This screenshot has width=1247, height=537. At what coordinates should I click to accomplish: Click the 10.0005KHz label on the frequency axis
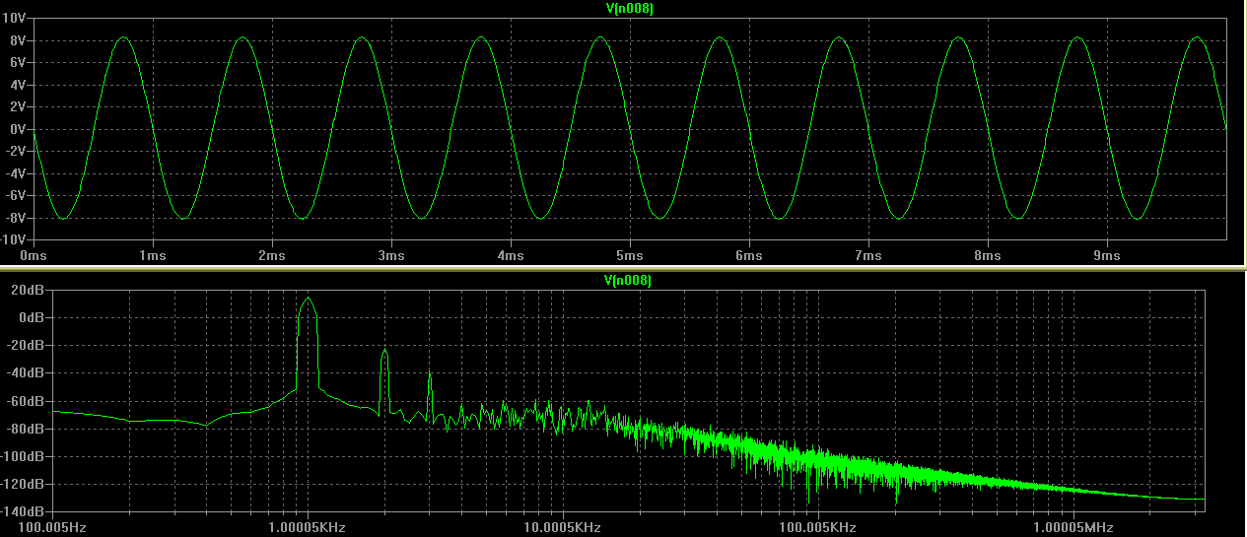(x=563, y=527)
